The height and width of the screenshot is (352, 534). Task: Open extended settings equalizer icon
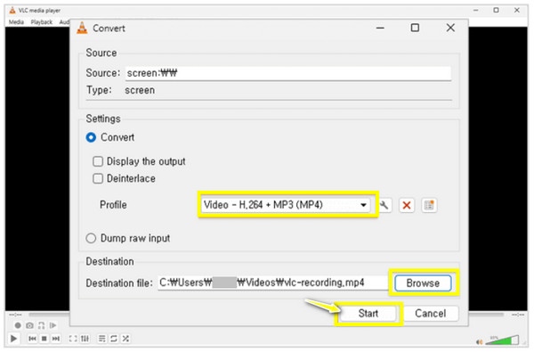tap(85, 339)
